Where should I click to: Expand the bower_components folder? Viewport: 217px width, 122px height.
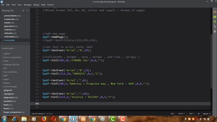[13, 57]
